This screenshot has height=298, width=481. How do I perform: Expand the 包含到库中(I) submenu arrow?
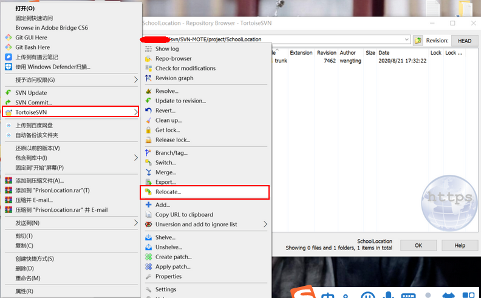pos(135,158)
